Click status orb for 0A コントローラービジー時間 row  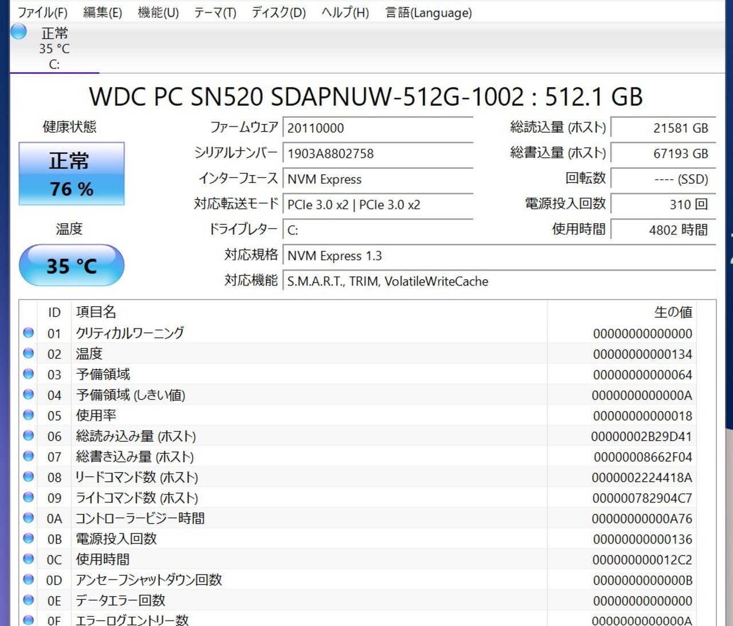pyautogui.click(x=29, y=518)
